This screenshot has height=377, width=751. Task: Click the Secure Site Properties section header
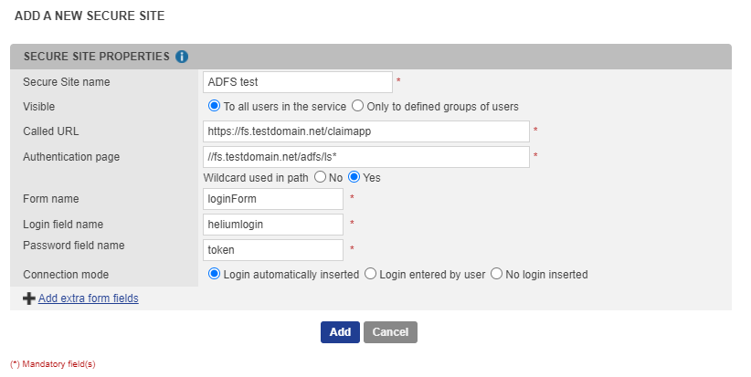(96, 57)
